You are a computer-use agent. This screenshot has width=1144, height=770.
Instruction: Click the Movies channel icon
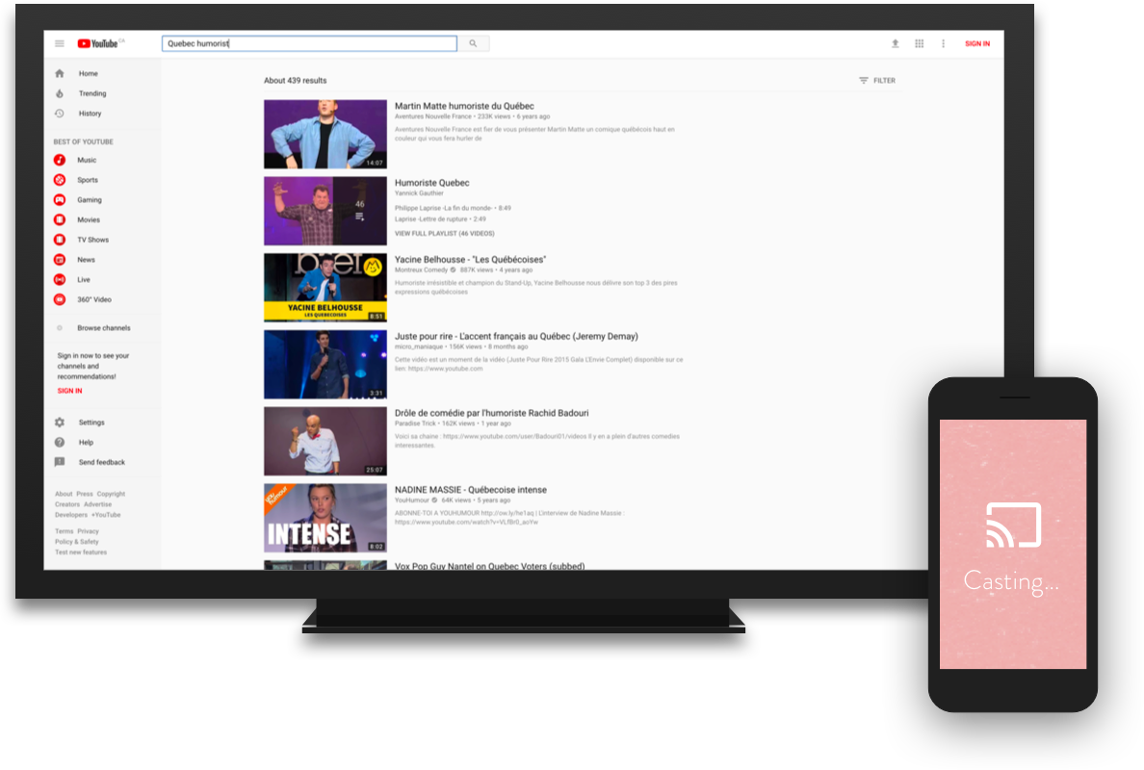pos(60,219)
